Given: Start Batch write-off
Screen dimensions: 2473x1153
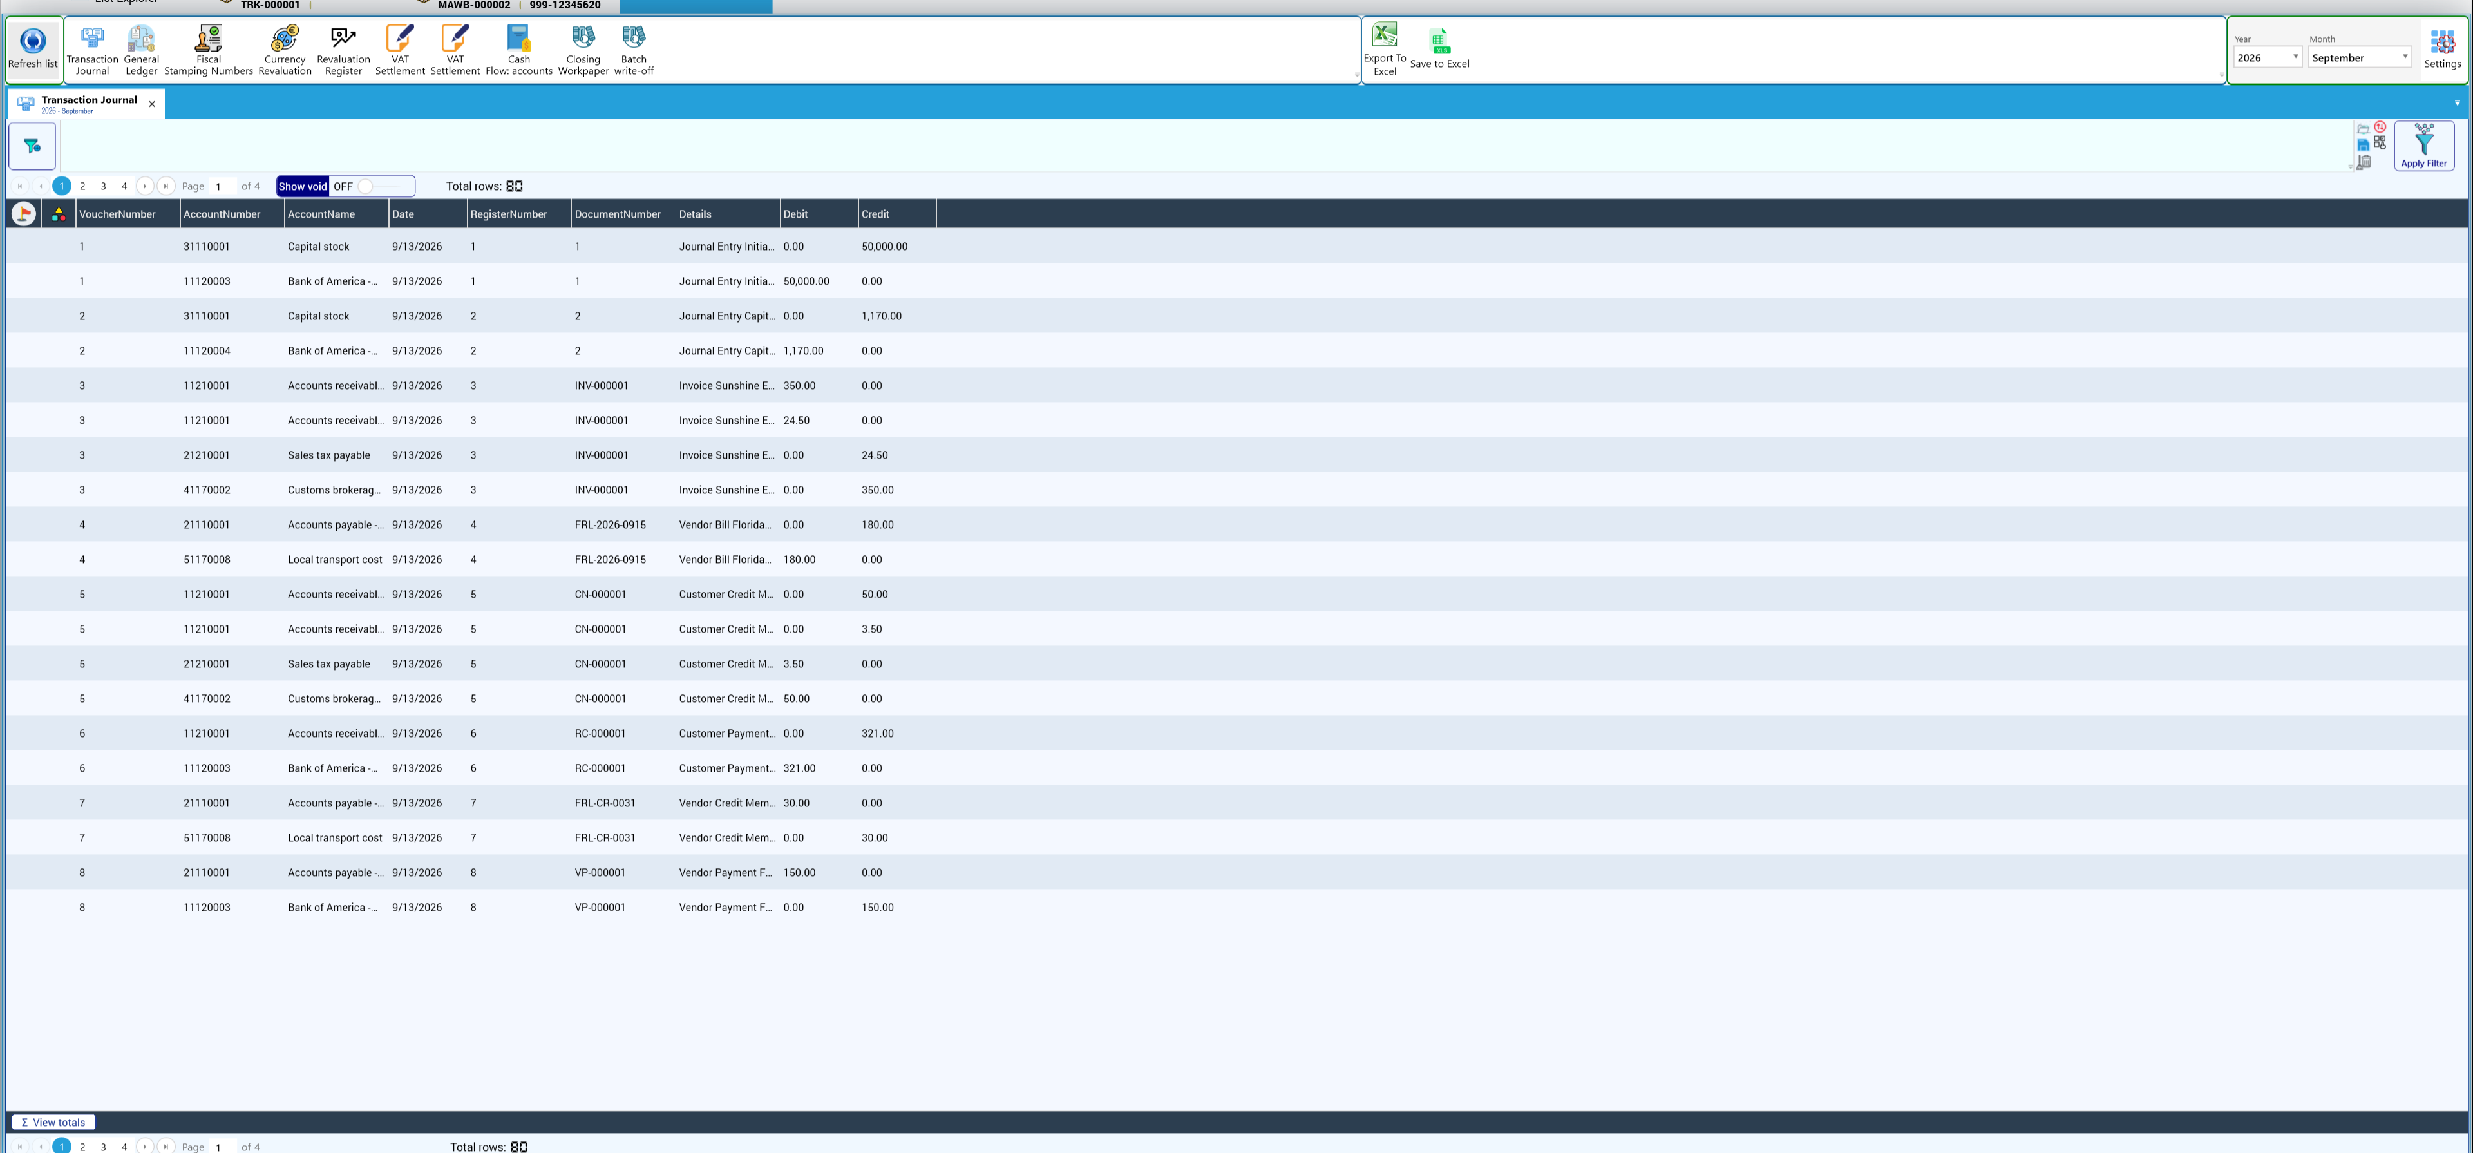Looking at the screenshot, I should (634, 50).
